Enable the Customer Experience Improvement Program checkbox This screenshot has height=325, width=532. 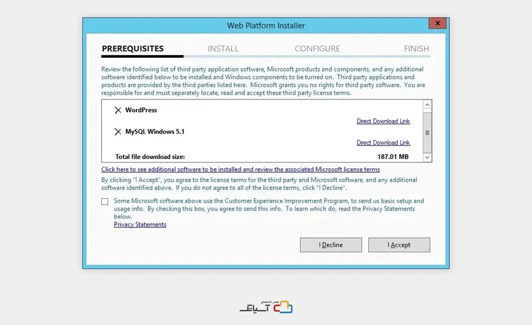click(x=104, y=202)
